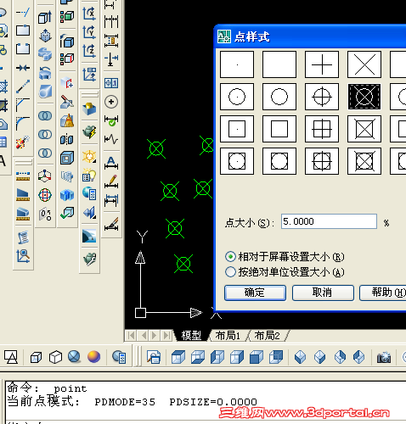Screen dimensions: 406x424
Task: Rotate UCS about the Y axis
Action: click(89, 32)
